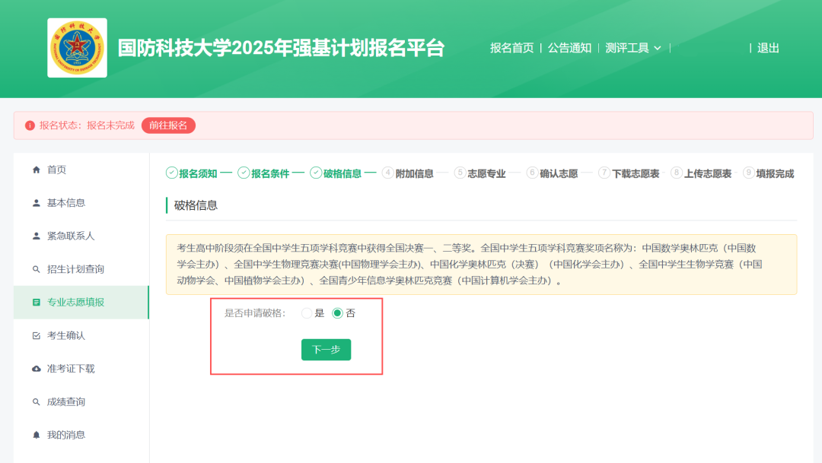Click the cloud download icon beside 准考证下载

[37, 369]
